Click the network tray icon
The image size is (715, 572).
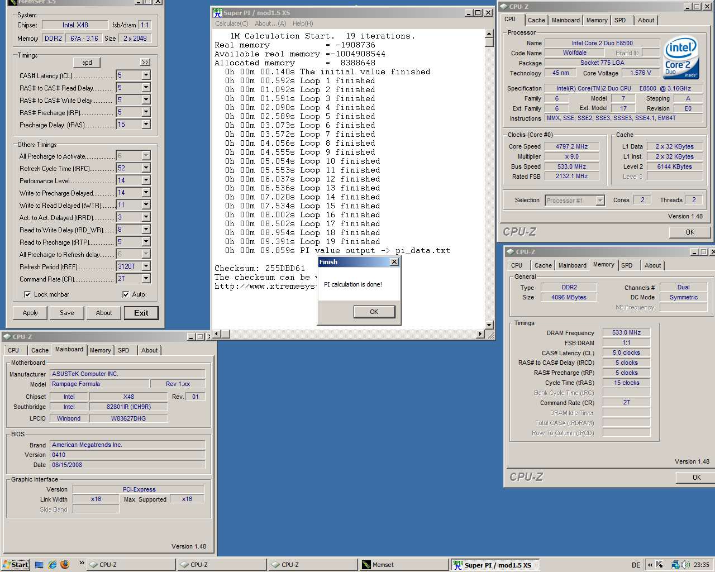pyautogui.click(x=675, y=565)
